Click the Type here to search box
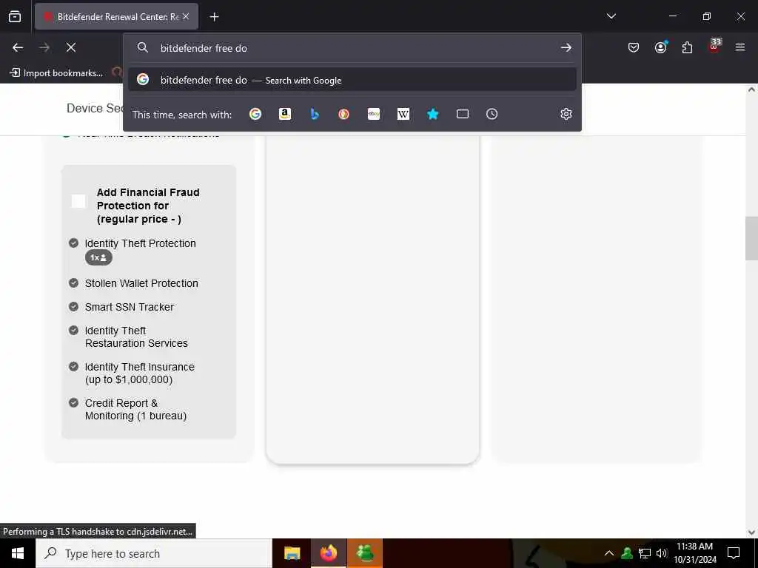Image resolution: width=758 pixels, height=568 pixels. coord(154,553)
